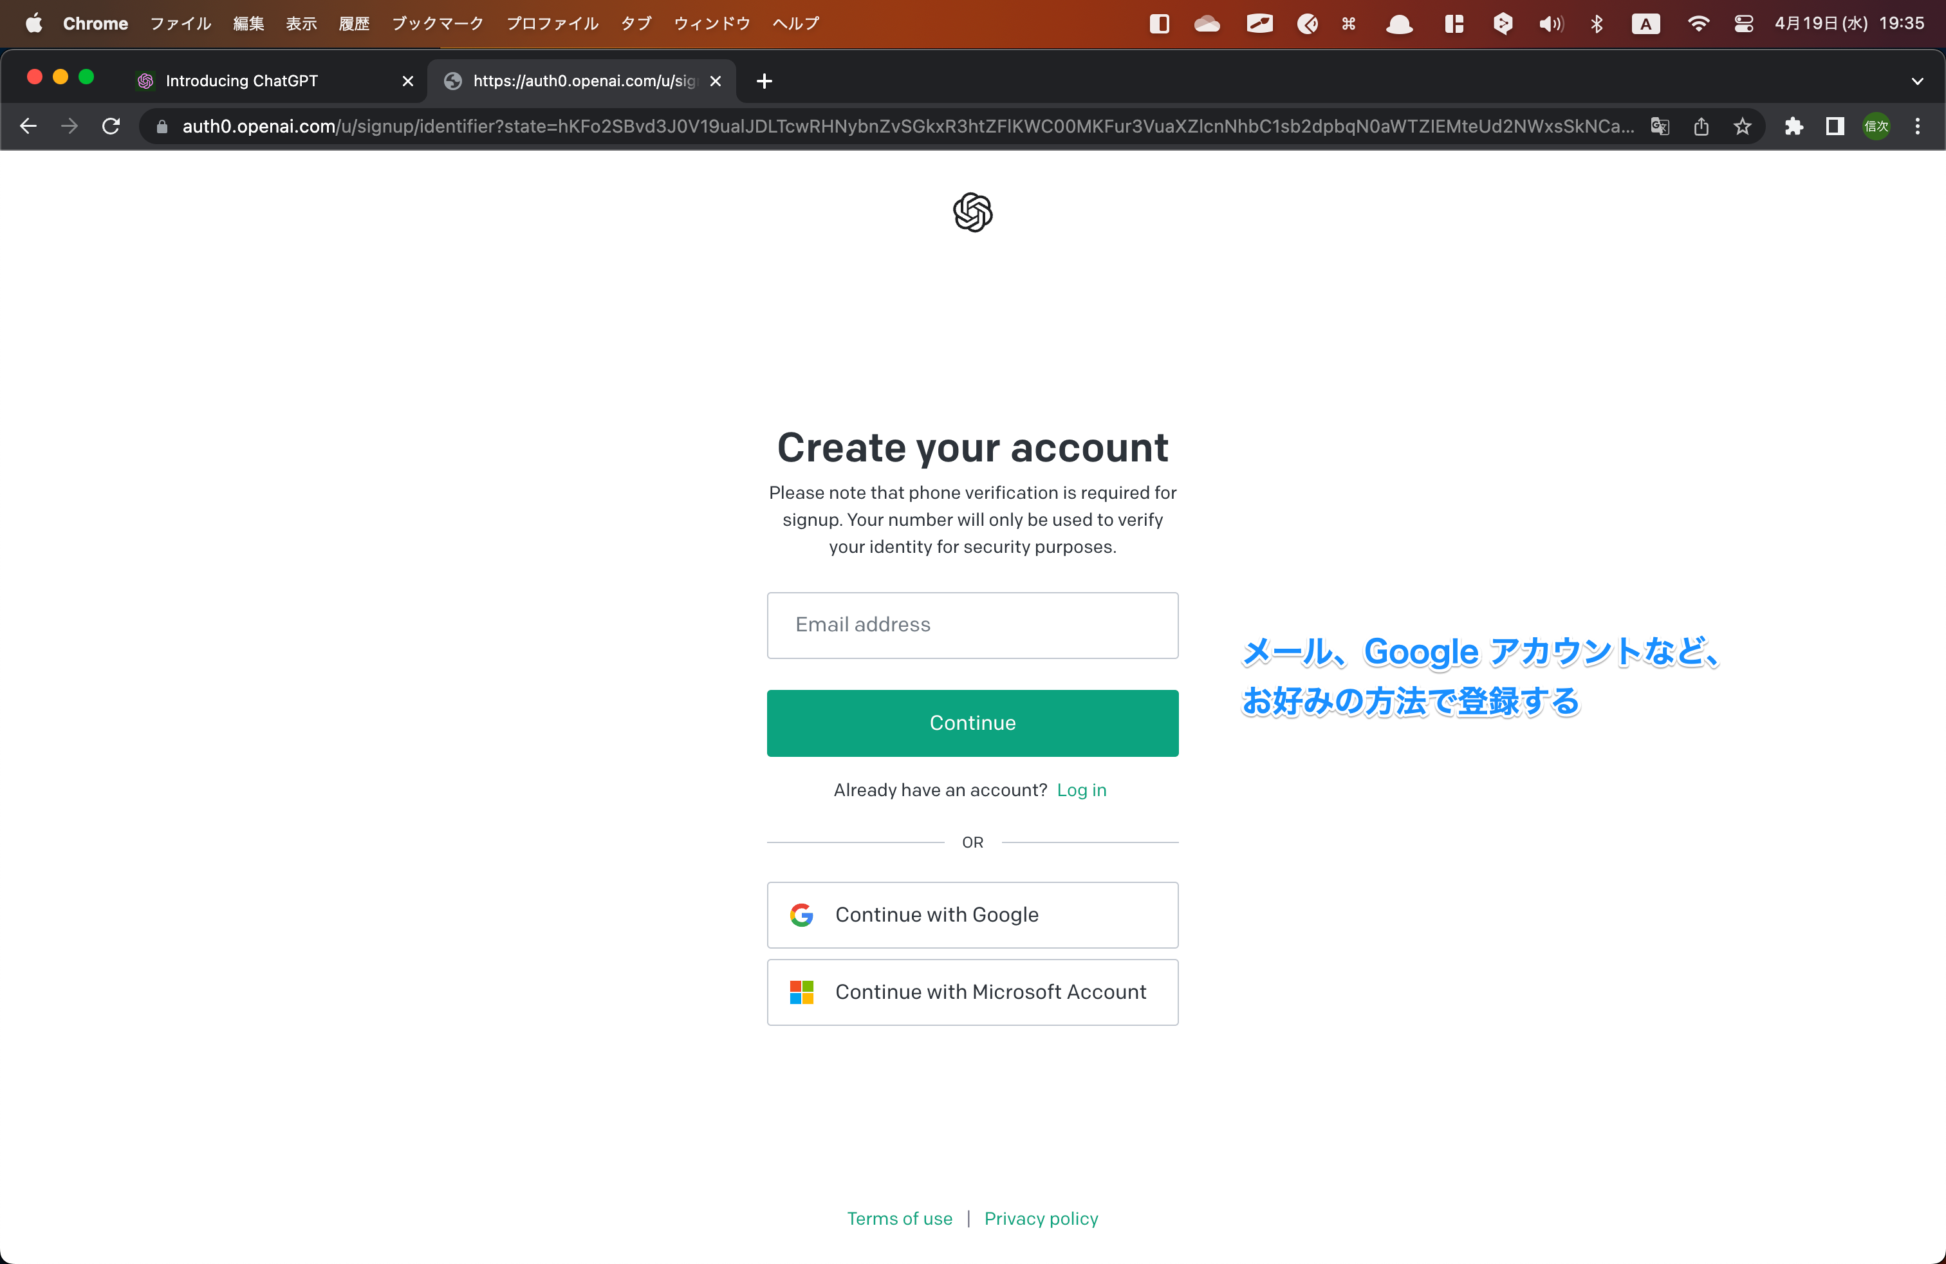This screenshot has height=1264, width=1946.
Task: Choose Continue with Microsoft Account
Action: [x=972, y=992]
